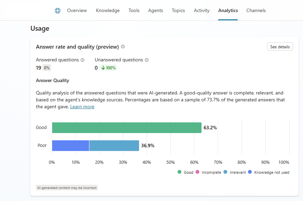Image resolution: width=303 pixels, height=201 pixels.
Task: Select the Agents tab
Action: click(x=155, y=11)
